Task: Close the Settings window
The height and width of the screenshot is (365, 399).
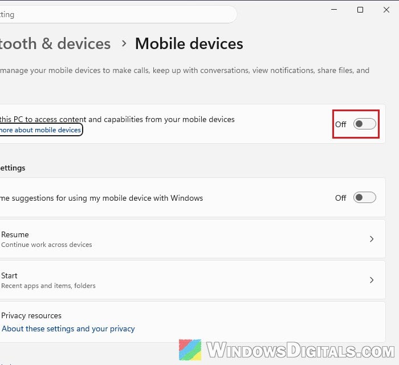Action: [386, 10]
